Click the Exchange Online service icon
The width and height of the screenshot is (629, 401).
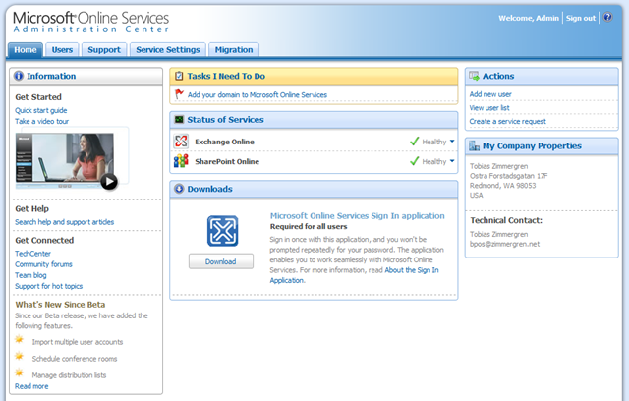tap(181, 142)
